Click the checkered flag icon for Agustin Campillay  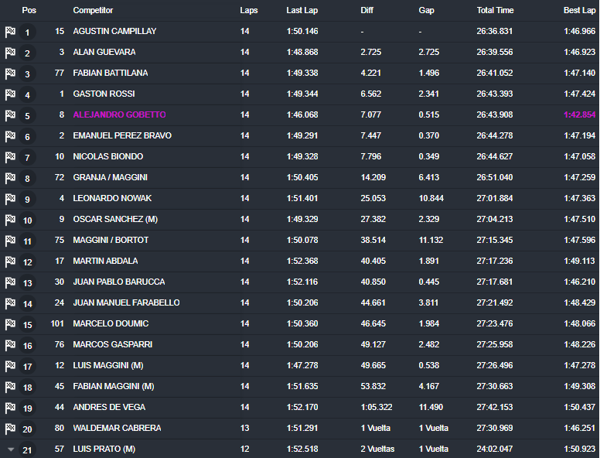click(10, 32)
